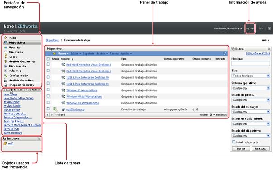Check the box for Red Hat Enterprise Linux Desktop 5

tap(48, 71)
